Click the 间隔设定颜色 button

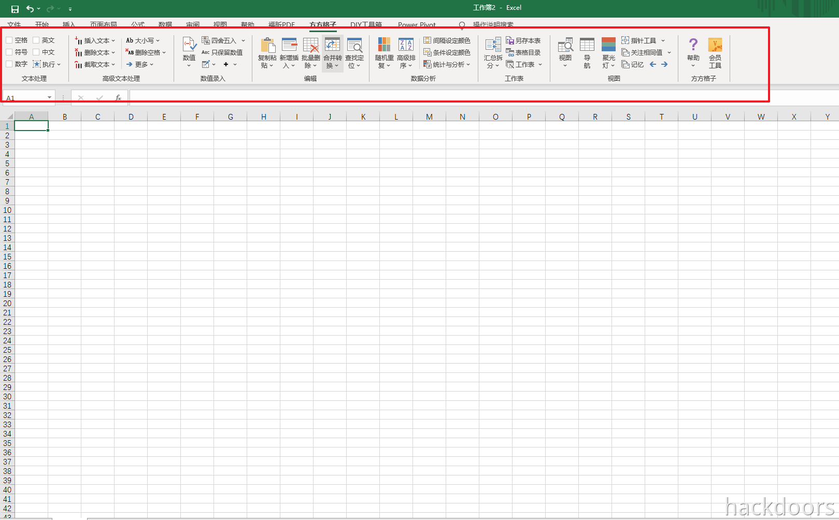click(x=447, y=40)
